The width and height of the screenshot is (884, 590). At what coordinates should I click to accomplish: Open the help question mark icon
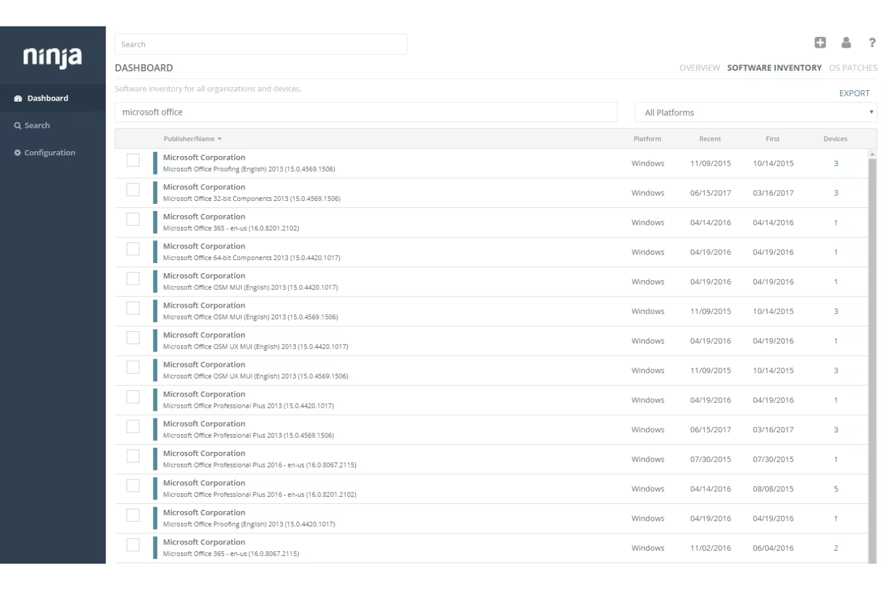coord(872,42)
